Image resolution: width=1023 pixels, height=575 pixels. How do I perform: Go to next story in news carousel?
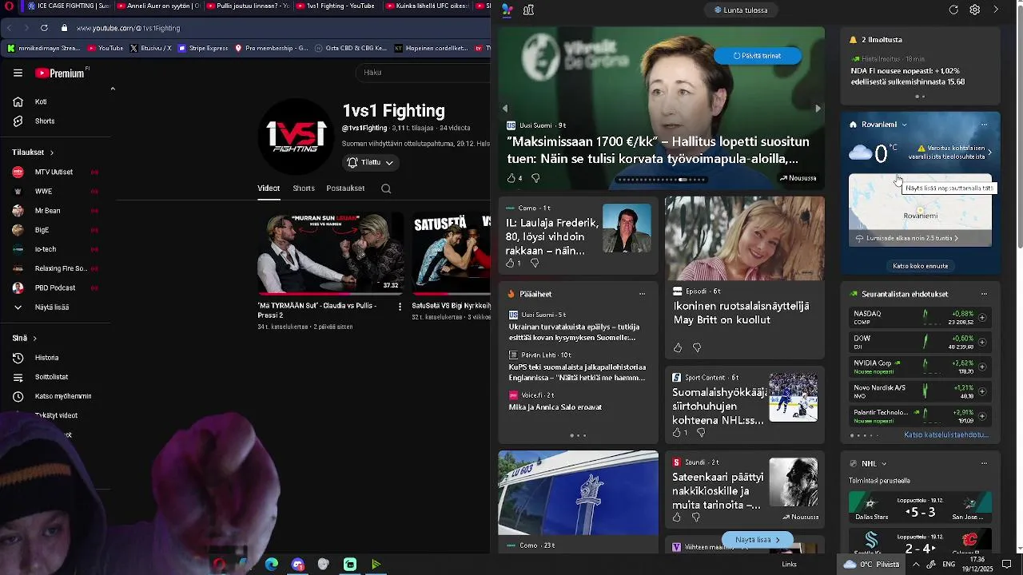coord(818,109)
